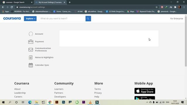Open Photoshop from the taskbar

[x=63, y=102]
